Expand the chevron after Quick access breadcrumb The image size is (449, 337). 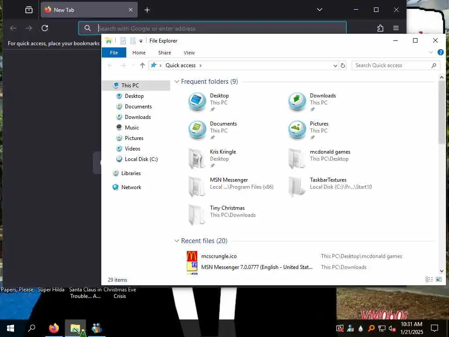click(200, 66)
